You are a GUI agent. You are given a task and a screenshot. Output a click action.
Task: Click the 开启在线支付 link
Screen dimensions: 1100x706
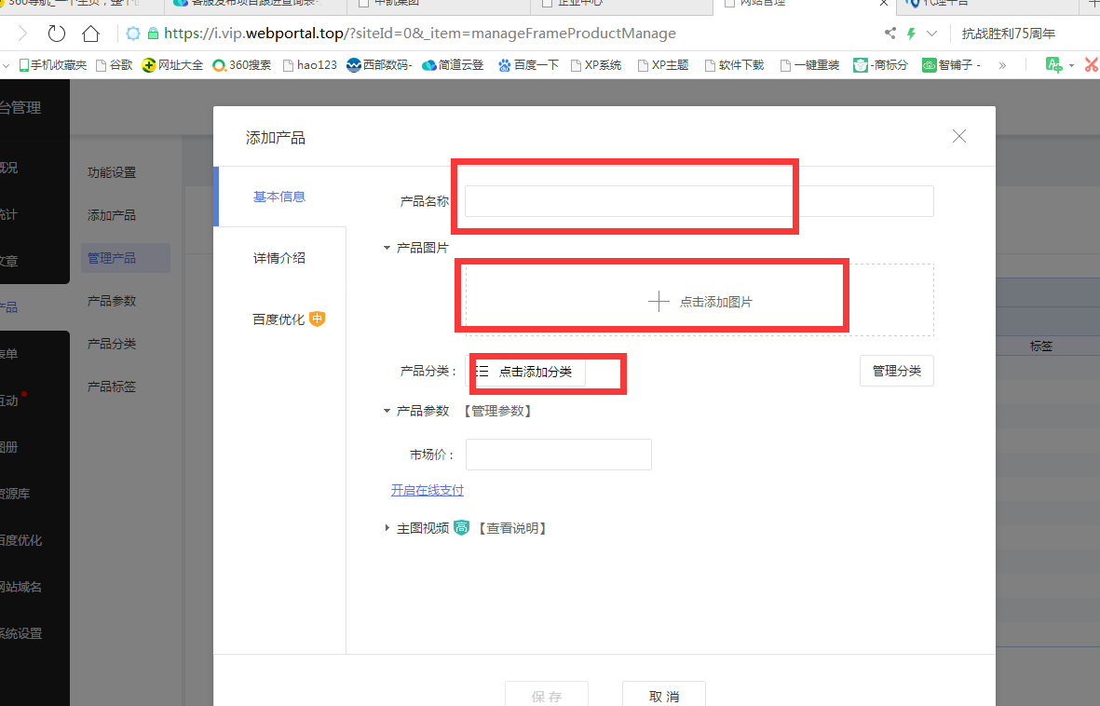click(427, 490)
